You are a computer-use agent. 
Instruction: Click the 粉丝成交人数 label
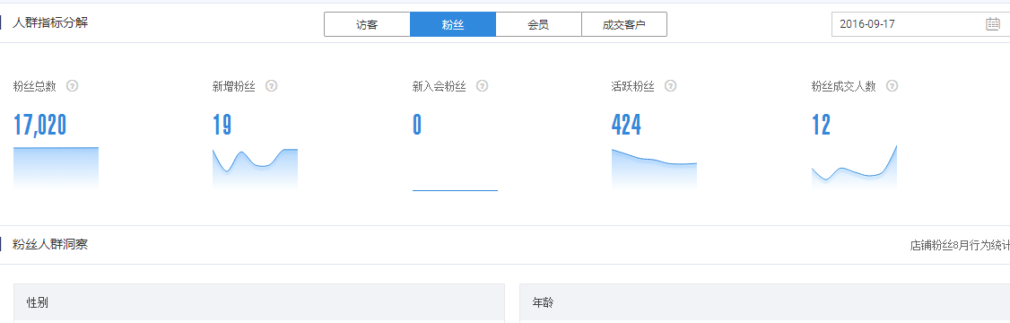pyautogui.click(x=844, y=86)
